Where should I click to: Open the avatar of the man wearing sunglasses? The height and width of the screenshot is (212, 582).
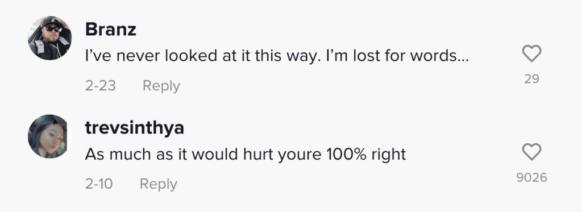(x=50, y=38)
